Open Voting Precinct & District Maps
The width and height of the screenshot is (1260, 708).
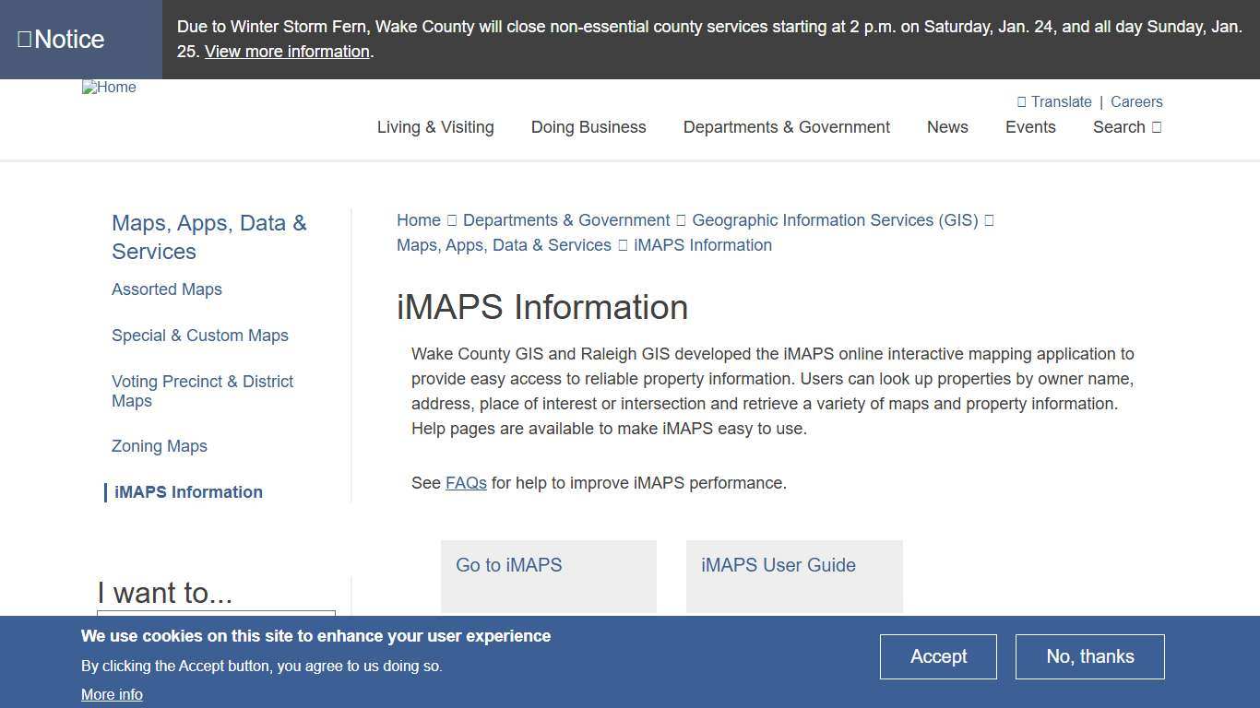point(202,391)
